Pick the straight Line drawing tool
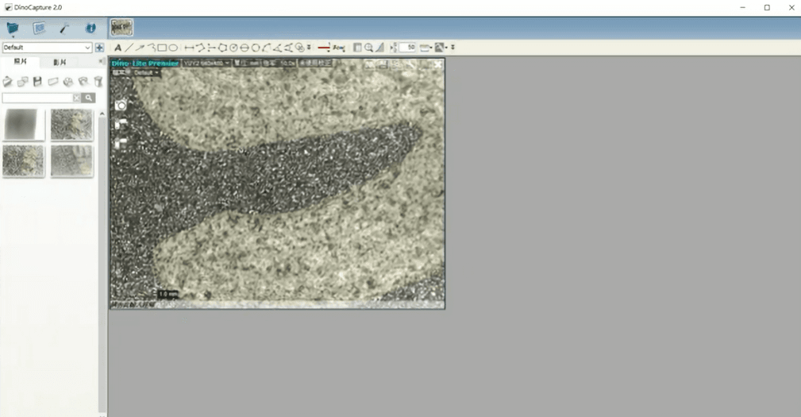Screen dimensions: 801x417 pos(129,48)
